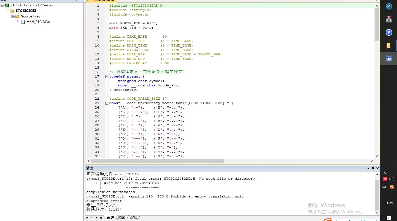397x221 pixels.
Task: Show hidden tray icons chevron
Action: (385, 172)
